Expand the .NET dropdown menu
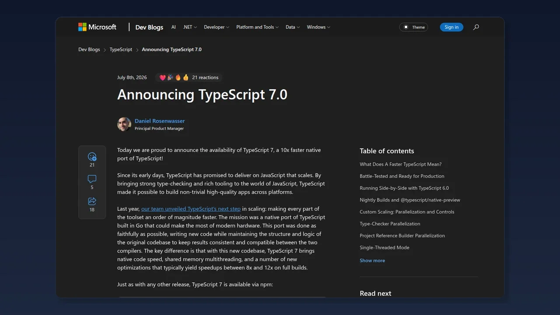560x315 pixels. click(190, 27)
